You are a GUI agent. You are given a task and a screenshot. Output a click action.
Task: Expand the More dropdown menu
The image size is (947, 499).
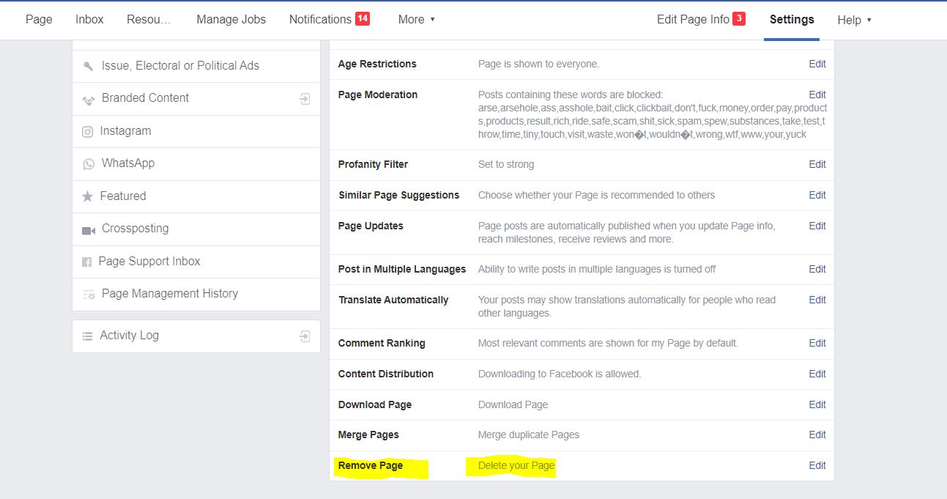pos(417,20)
